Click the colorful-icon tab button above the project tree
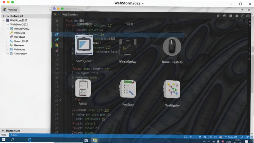254x143 pixels. click(x=10, y=10)
